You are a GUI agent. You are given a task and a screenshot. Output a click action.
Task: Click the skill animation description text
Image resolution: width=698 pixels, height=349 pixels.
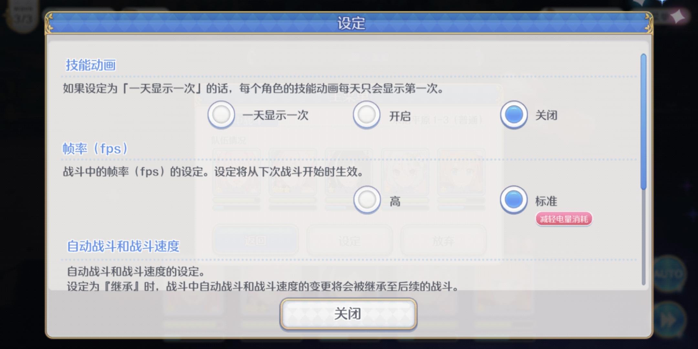(x=254, y=88)
